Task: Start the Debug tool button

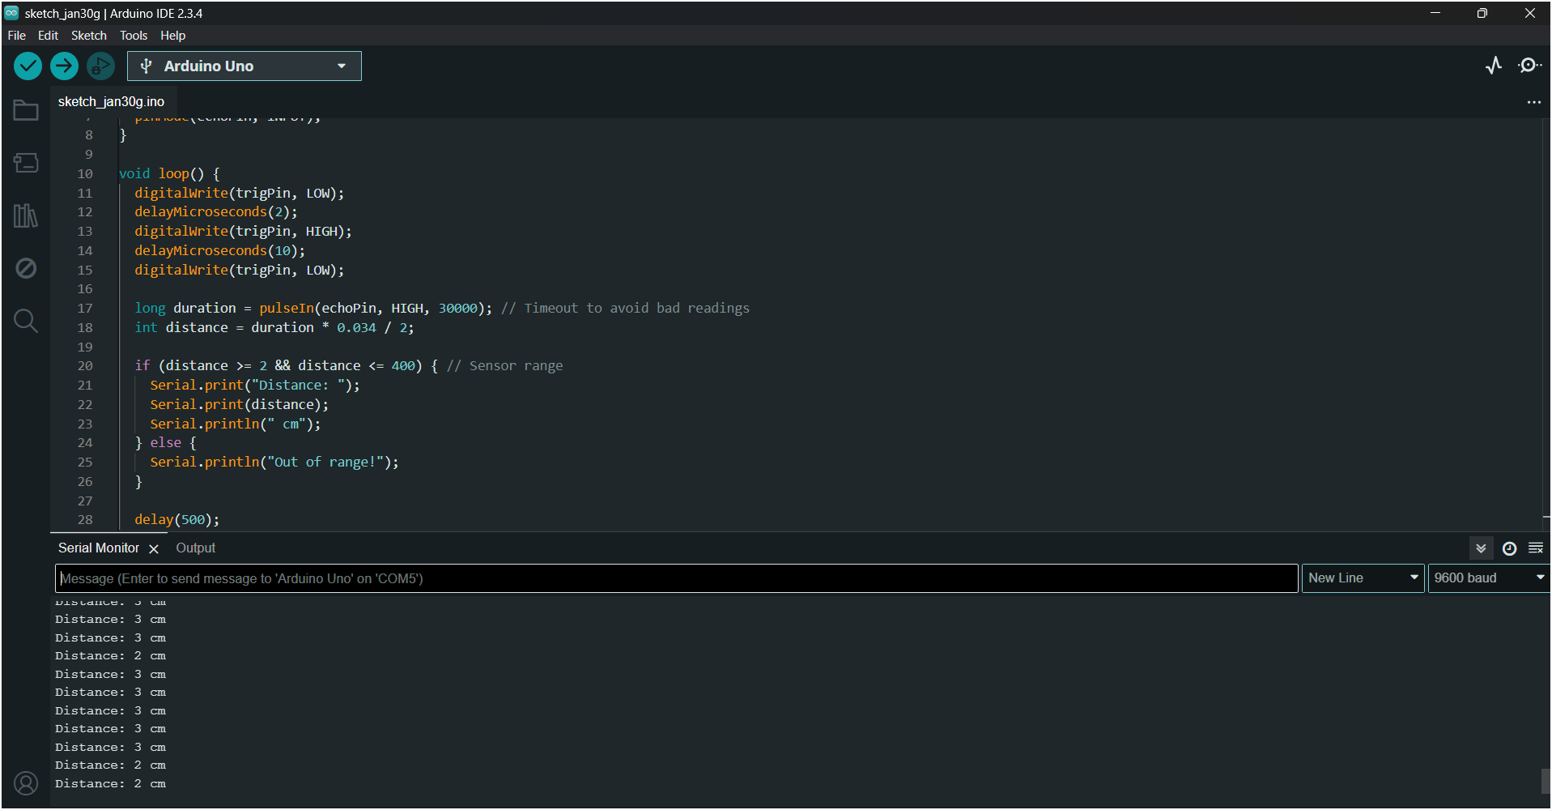Action: pos(100,66)
